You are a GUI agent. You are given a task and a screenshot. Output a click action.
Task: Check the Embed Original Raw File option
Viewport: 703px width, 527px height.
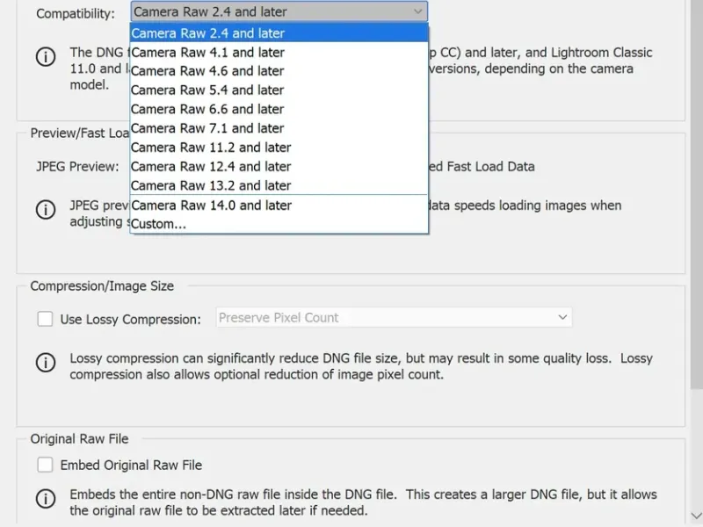point(45,465)
